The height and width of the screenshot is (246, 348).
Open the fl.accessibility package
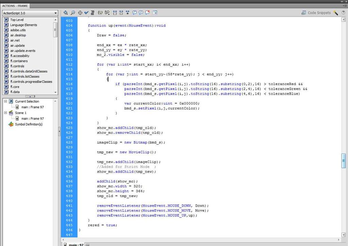[x=20, y=56]
